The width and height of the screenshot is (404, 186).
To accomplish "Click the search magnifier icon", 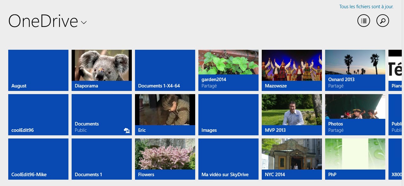I will (x=383, y=21).
